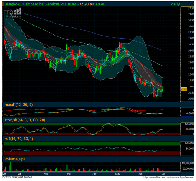Click the MACD -0.5000 axis value
Viewport: 196px width, 181px height.
click(190, 113)
